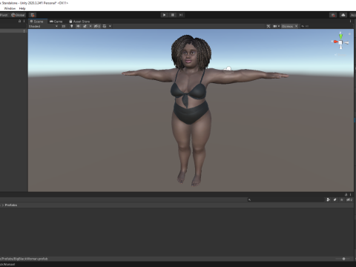Click the breadcrumb arrow before Prefabs
Screen dimensions: 356x267
3,205
